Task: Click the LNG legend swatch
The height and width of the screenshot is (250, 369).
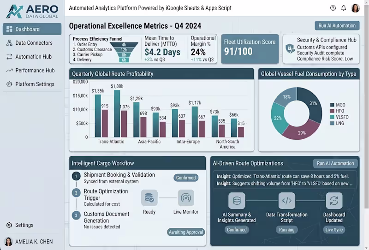Action: 332,123
